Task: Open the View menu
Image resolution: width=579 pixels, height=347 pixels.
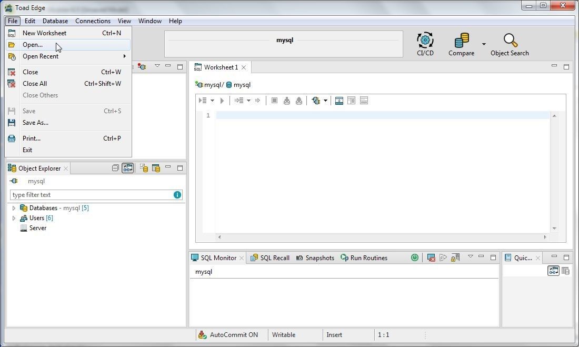Action: [124, 21]
